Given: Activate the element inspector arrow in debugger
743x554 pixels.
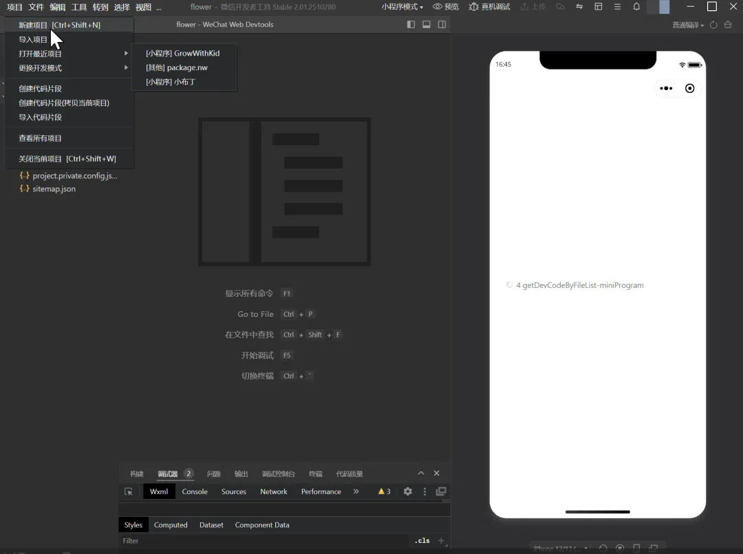Looking at the screenshot, I should coord(129,491).
